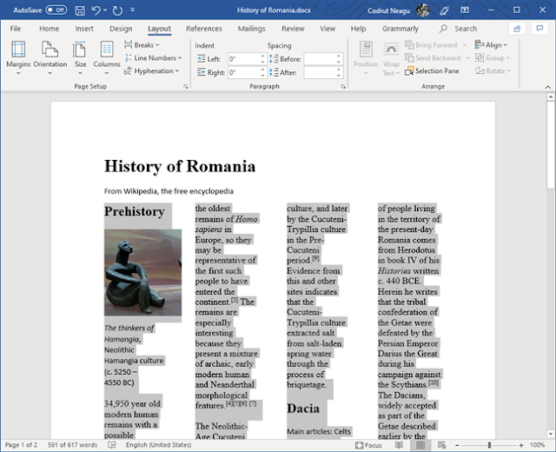Switch to the References tab

pyautogui.click(x=203, y=29)
